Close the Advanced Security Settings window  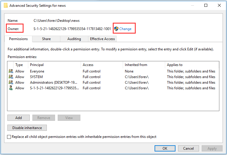point(219,5)
